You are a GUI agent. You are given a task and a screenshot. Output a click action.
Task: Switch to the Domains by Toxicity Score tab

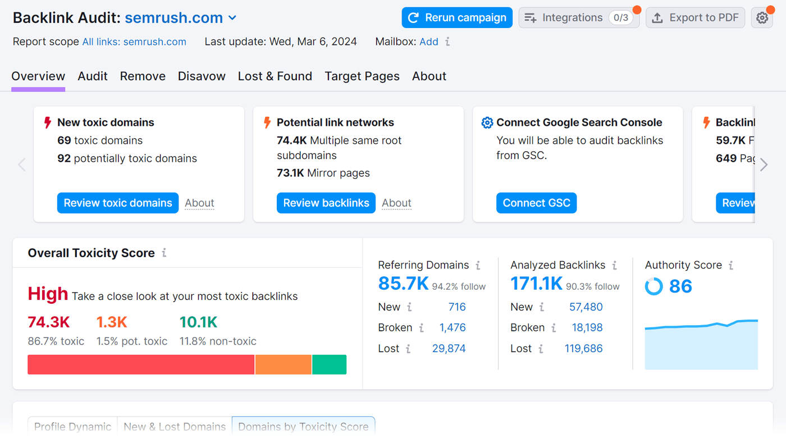click(x=303, y=427)
